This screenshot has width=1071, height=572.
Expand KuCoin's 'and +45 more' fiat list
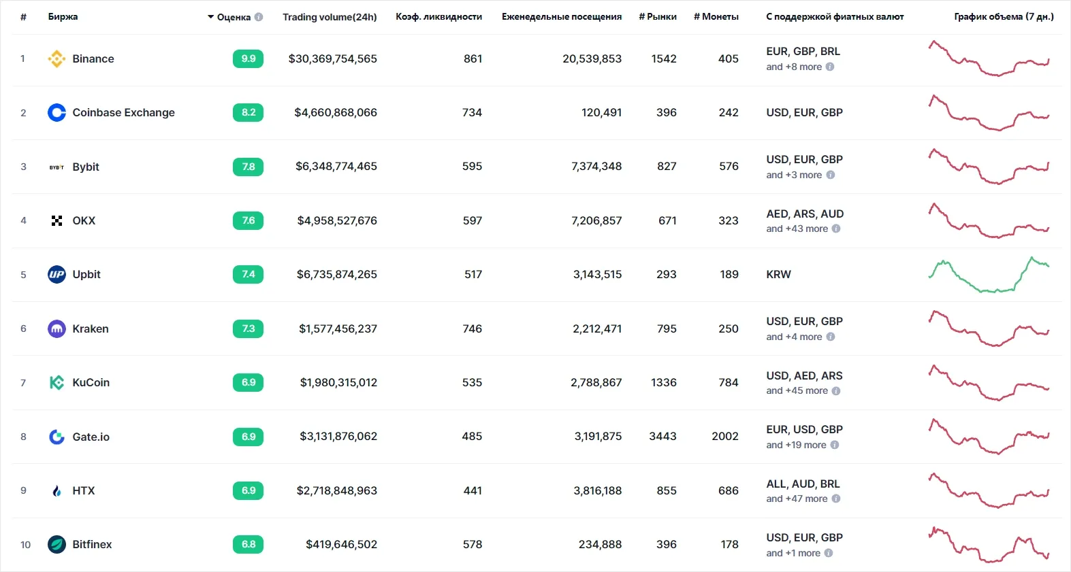coord(797,390)
